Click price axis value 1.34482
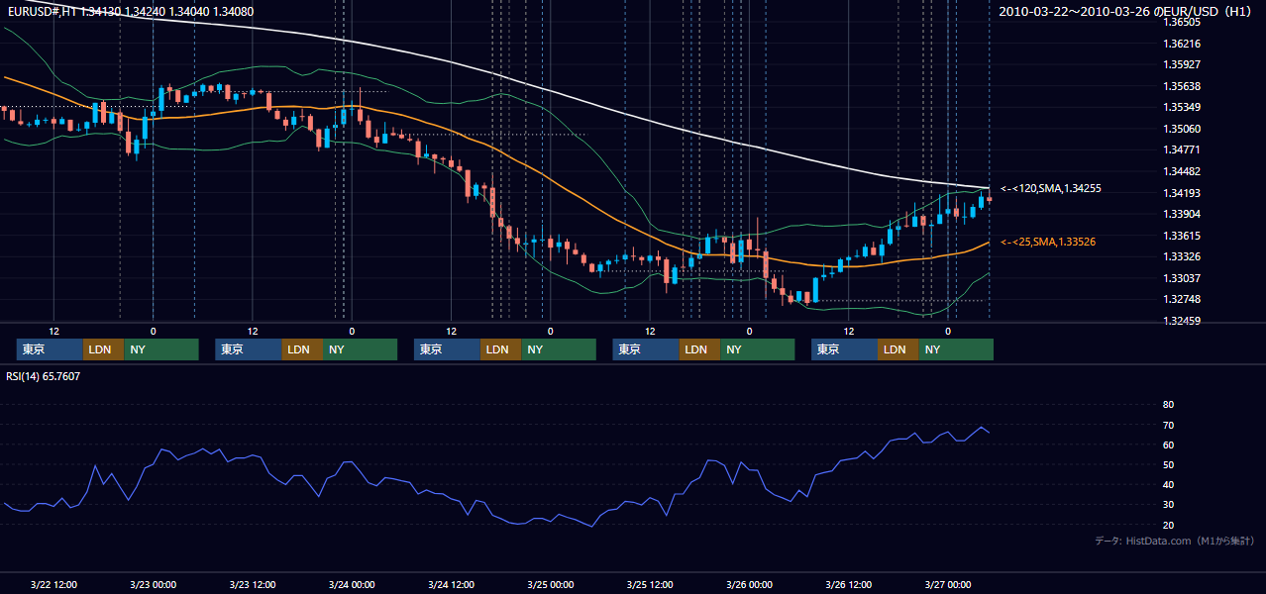 coord(1182,171)
